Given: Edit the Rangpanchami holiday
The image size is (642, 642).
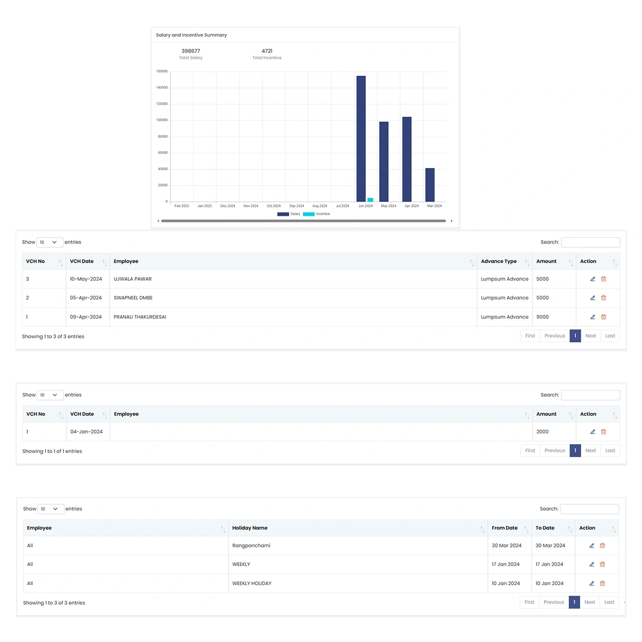Looking at the screenshot, I should click(x=591, y=545).
